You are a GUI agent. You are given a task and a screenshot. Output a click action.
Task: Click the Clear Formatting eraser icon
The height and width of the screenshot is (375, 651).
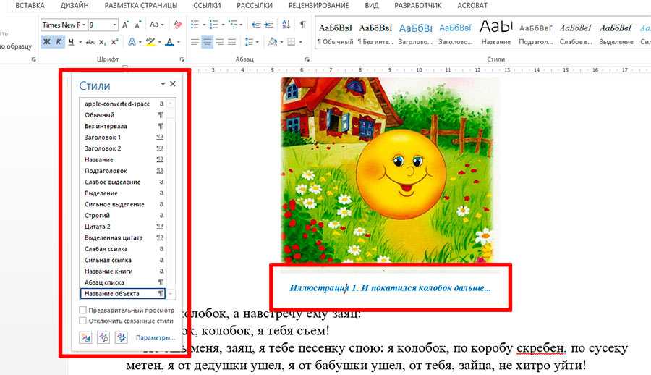tap(176, 25)
